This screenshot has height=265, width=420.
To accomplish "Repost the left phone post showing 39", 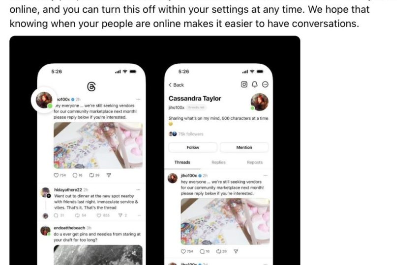I will (91, 175).
